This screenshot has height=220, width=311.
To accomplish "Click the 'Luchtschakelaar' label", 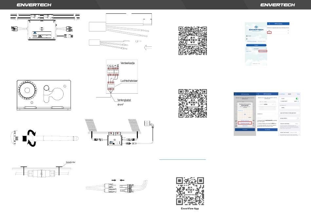I will 129,81.
